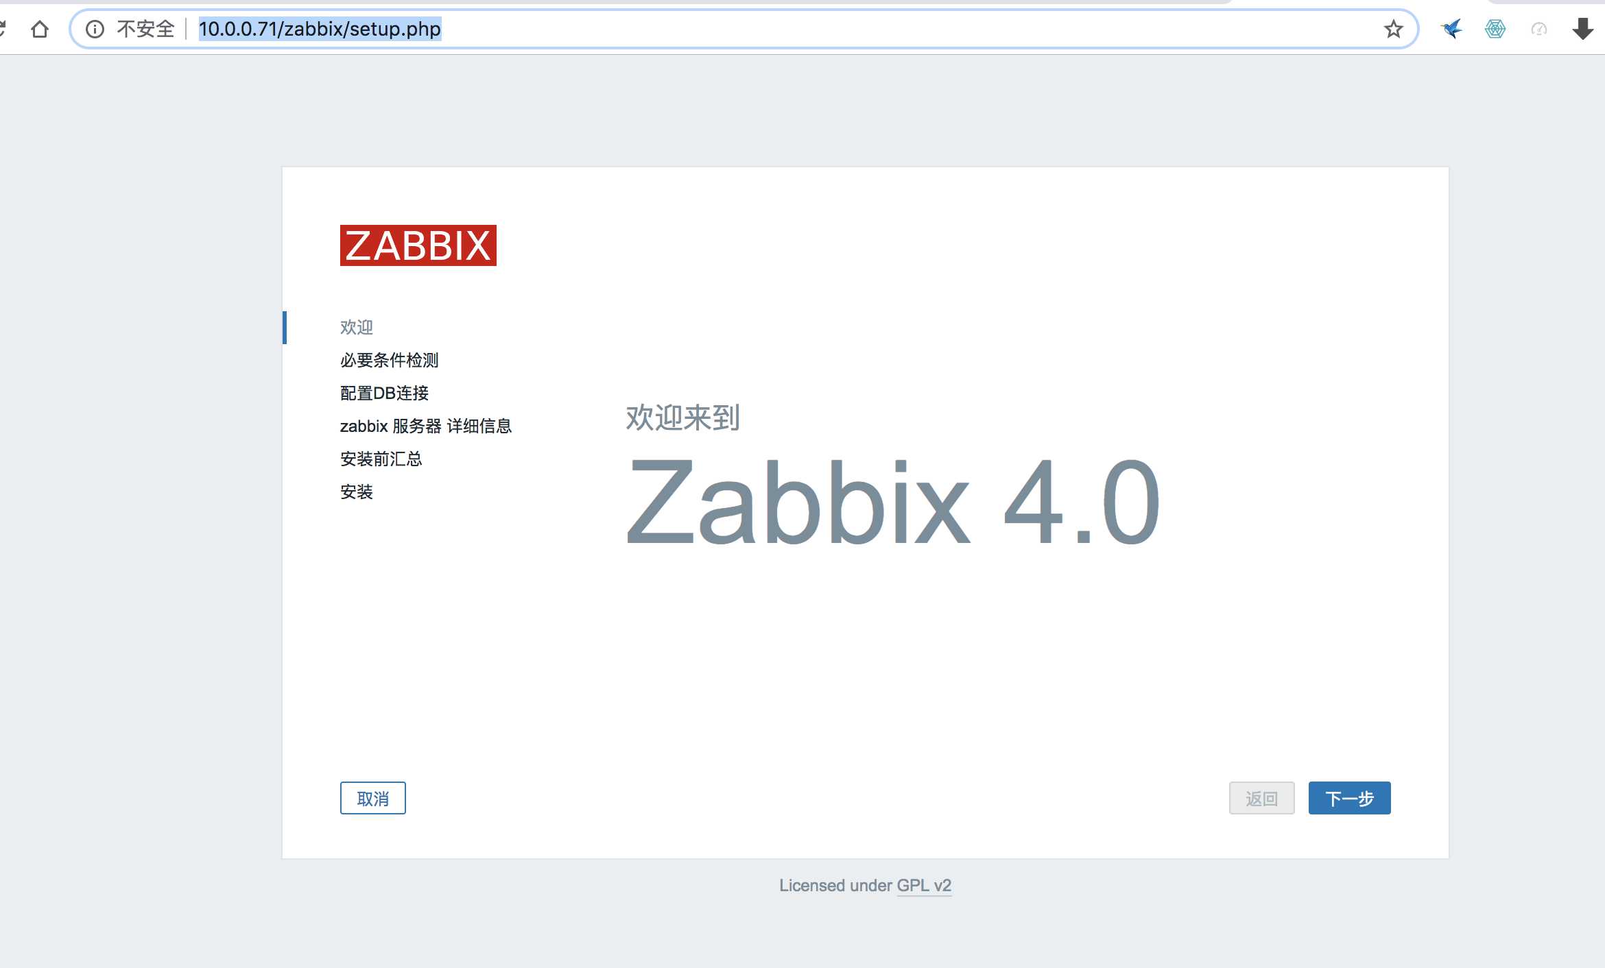Click the ZABBIX red logo
This screenshot has width=1605, height=968.
pyautogui.click(x=418, y=245)
